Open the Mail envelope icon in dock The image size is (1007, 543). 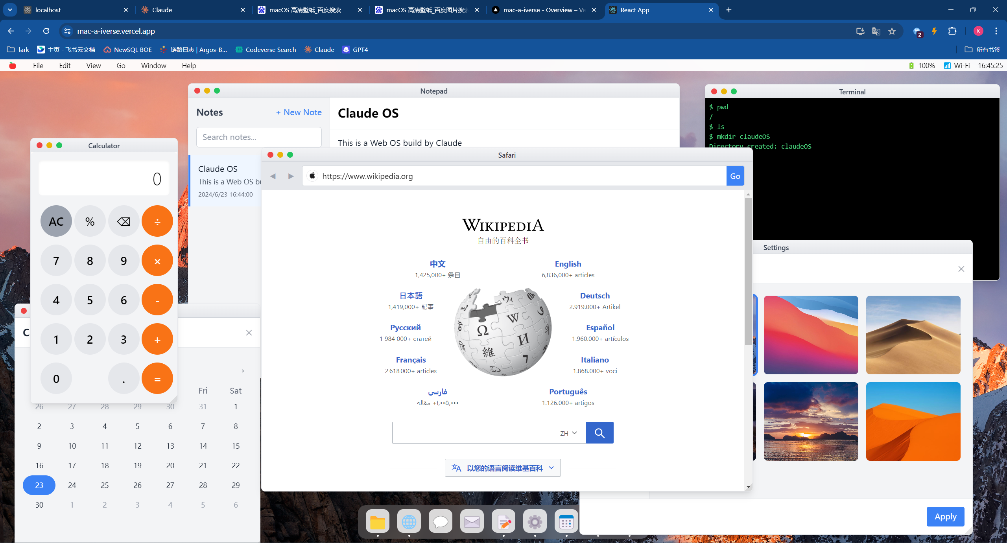[472, 522]
